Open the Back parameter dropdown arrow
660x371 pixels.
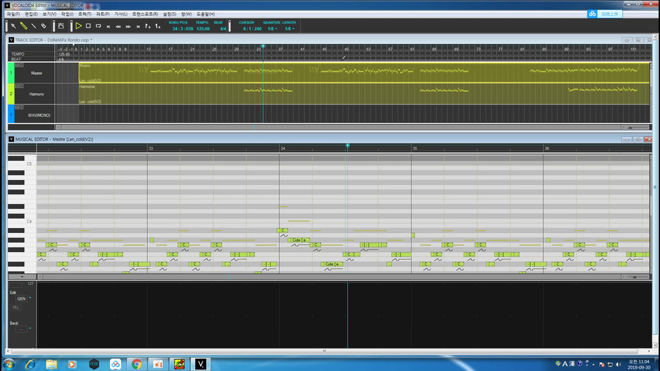30,328
